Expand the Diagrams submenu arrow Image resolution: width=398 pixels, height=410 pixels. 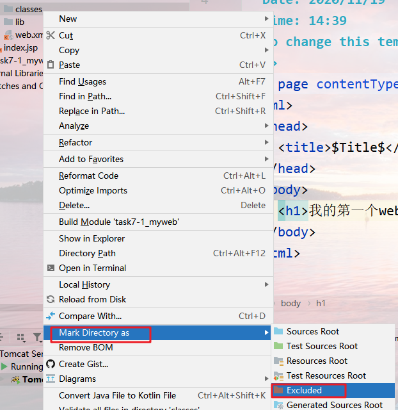(x=266, y=379)
